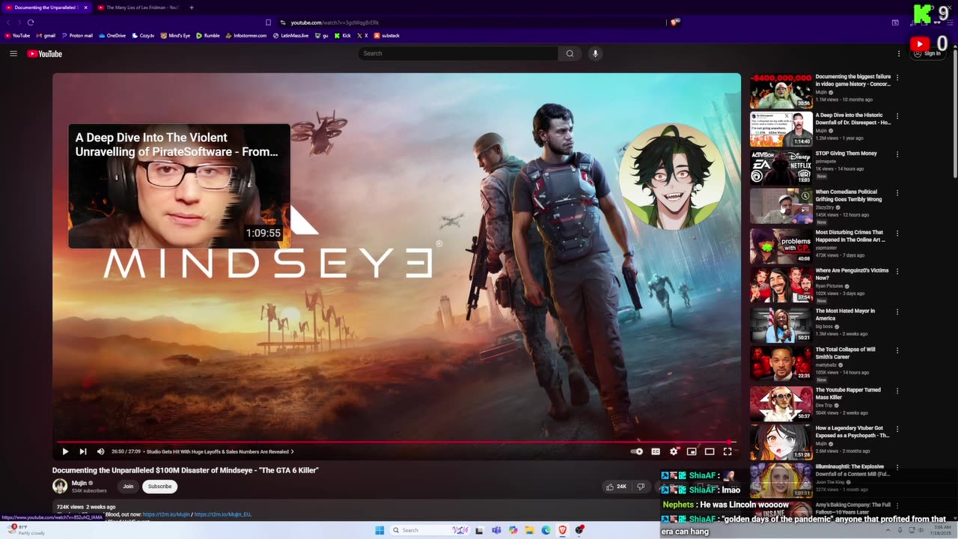The width and height of the screenshot is (958, 539).
Task: Enter full screen mode
Action: click(x=727, y=451)
